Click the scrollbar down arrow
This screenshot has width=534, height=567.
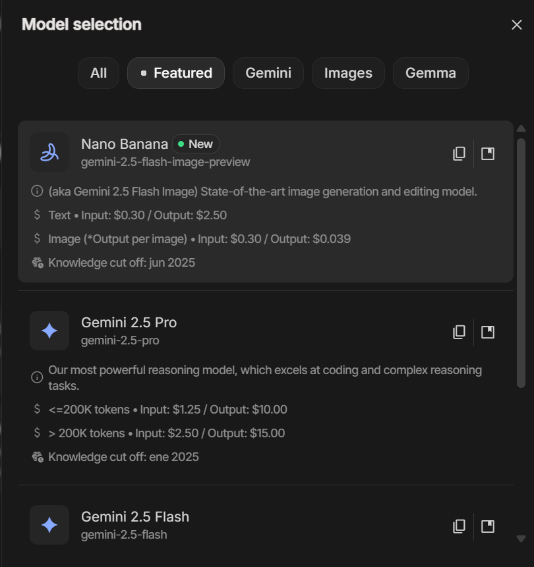[521, 539]
